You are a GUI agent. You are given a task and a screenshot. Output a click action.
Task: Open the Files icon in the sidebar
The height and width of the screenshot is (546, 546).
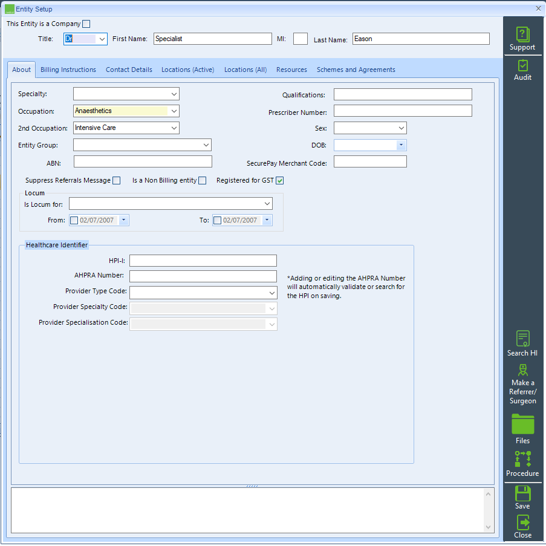click(x=522, y=427)
